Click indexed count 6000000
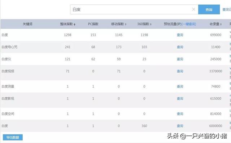The width and height of the screenshot is (231, 143). click(216, 126)
